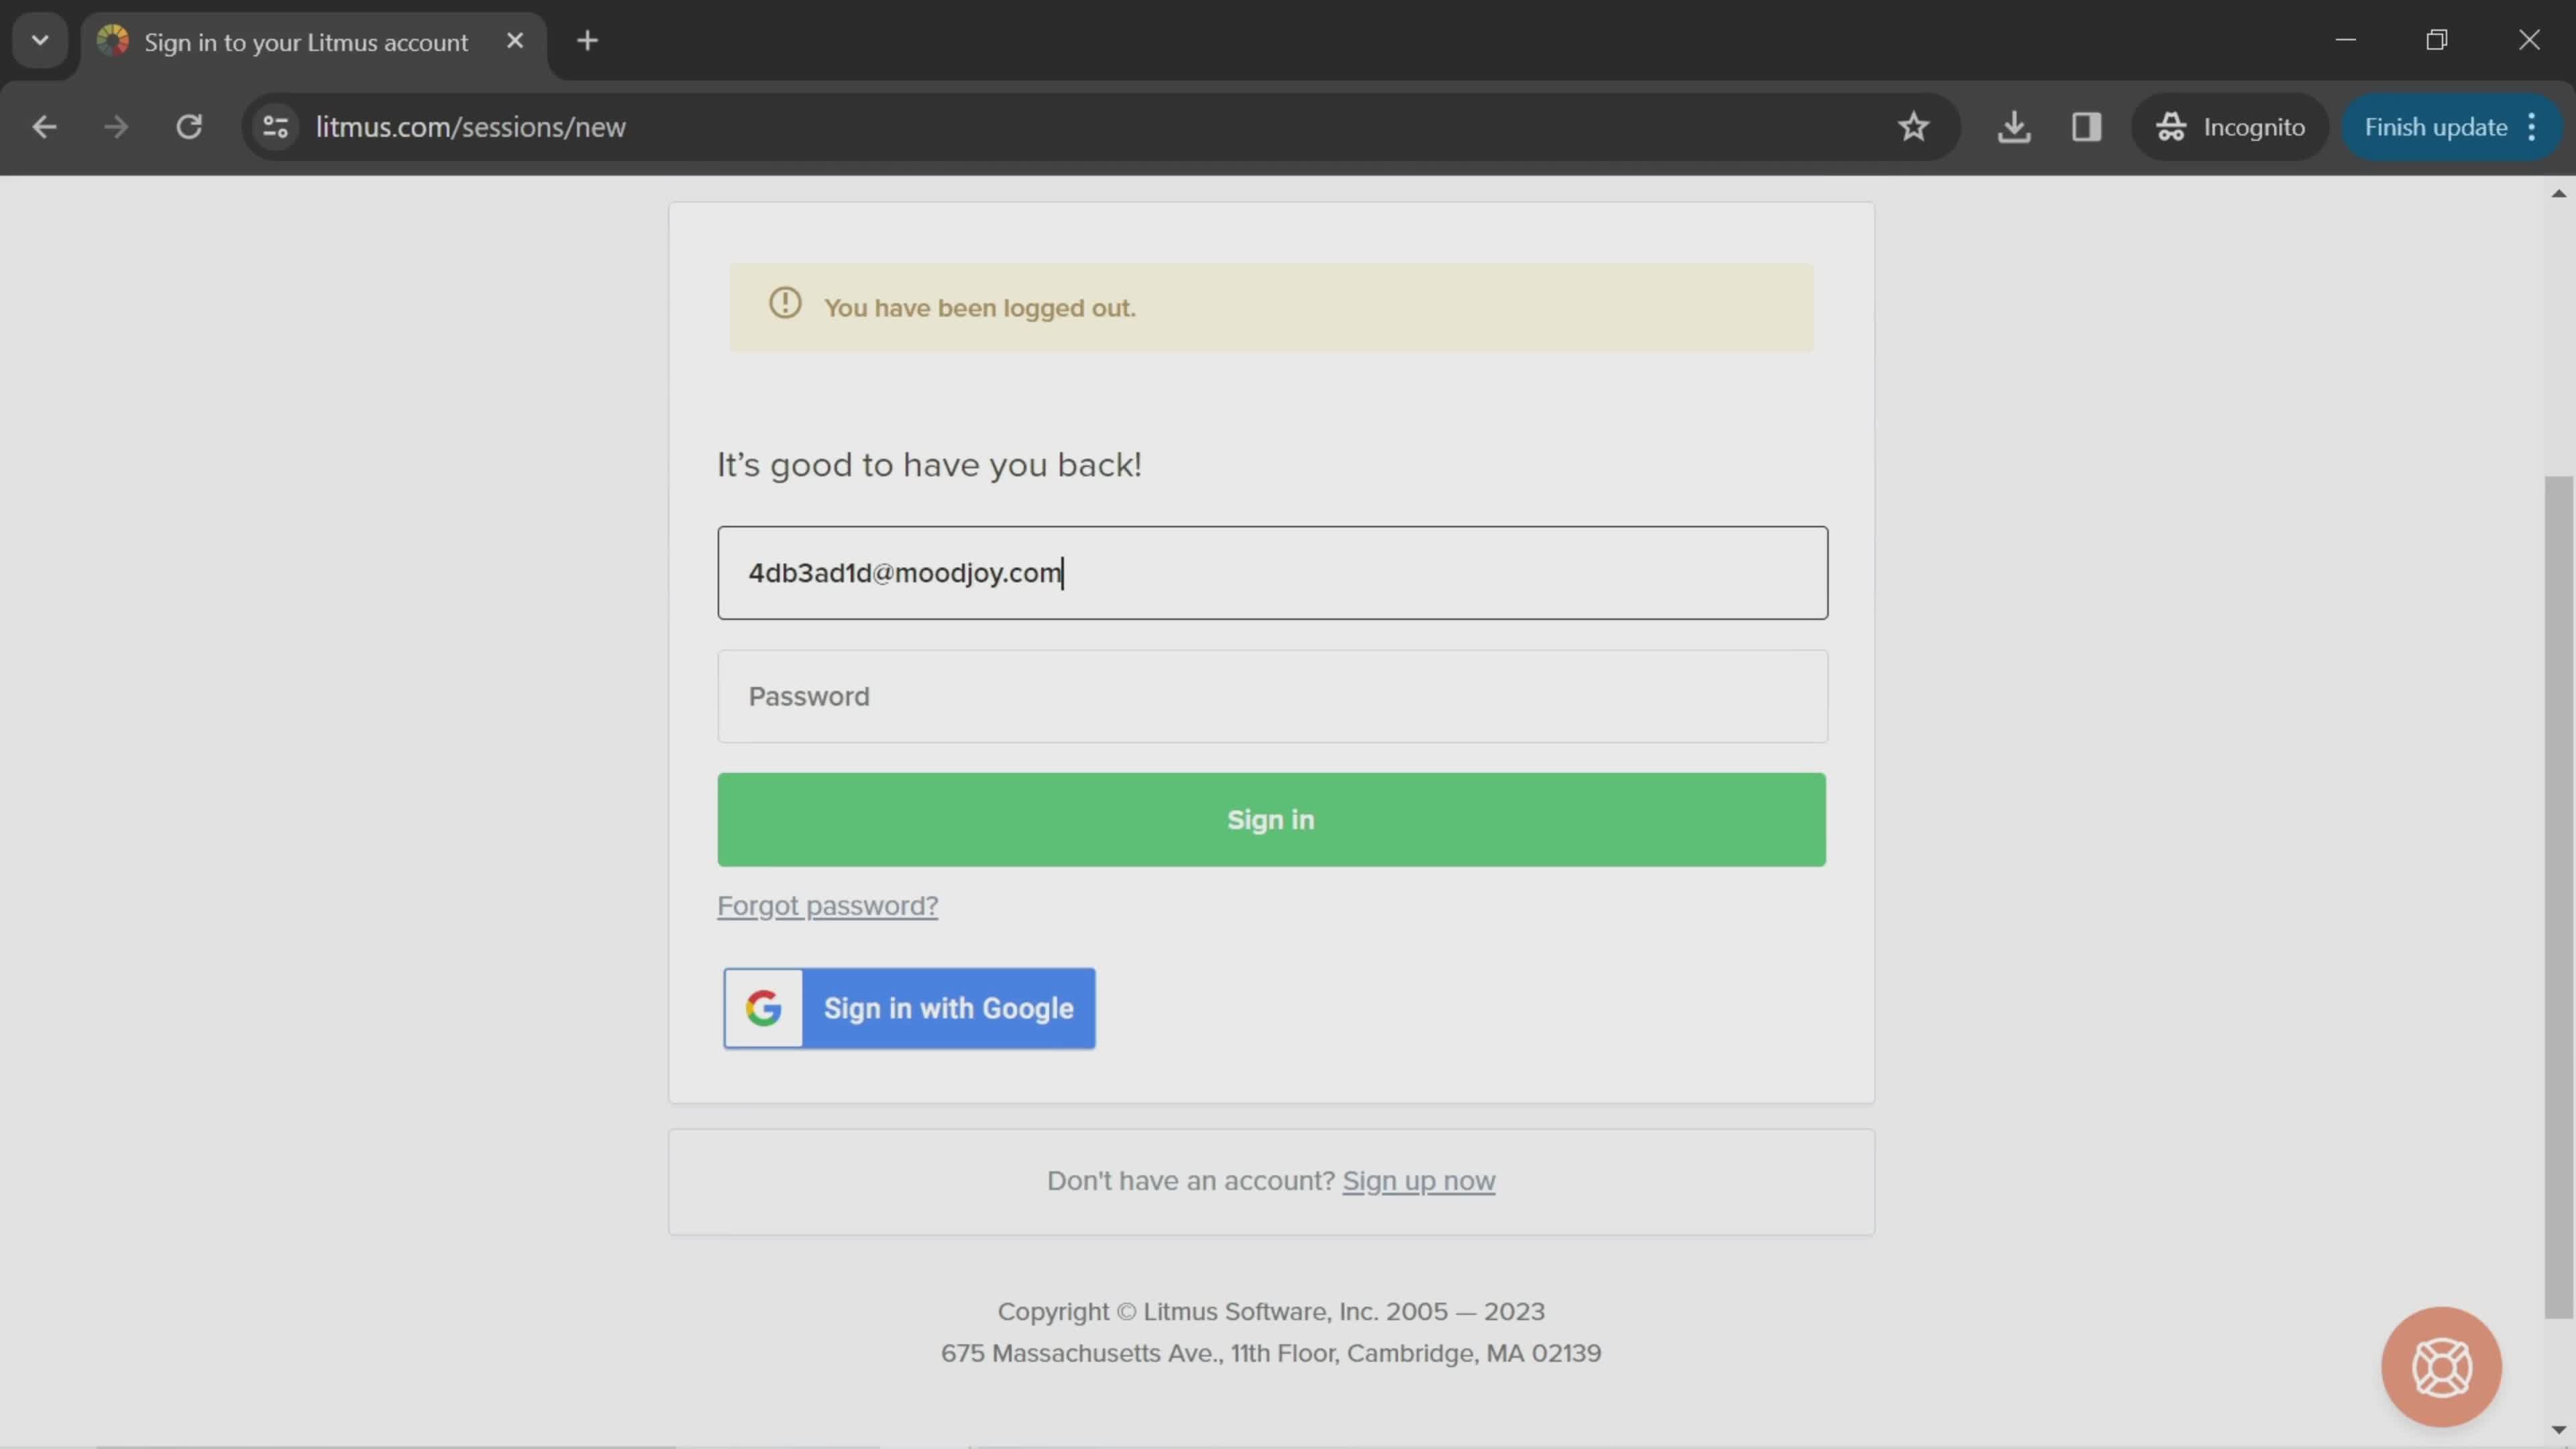Screen dimensions: 2576x1449
Task: Reload the Litmus sign-in page
Action: pos(189,127)
